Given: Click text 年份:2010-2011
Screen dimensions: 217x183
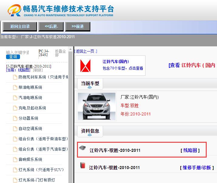Looking at the screenshot, I should pos(135,114).
